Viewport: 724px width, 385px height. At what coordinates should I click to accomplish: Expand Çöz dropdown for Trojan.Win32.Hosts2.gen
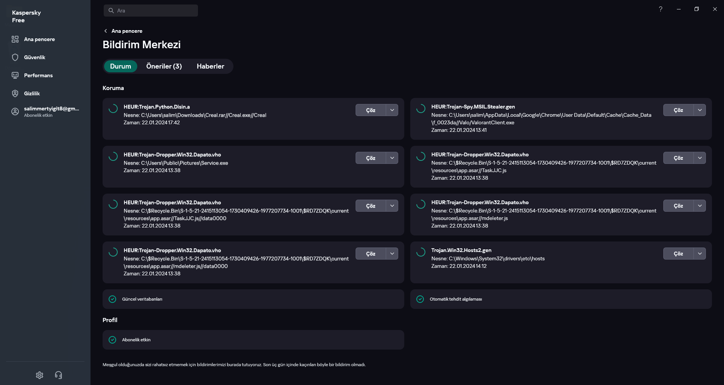(x=700, y=254)
